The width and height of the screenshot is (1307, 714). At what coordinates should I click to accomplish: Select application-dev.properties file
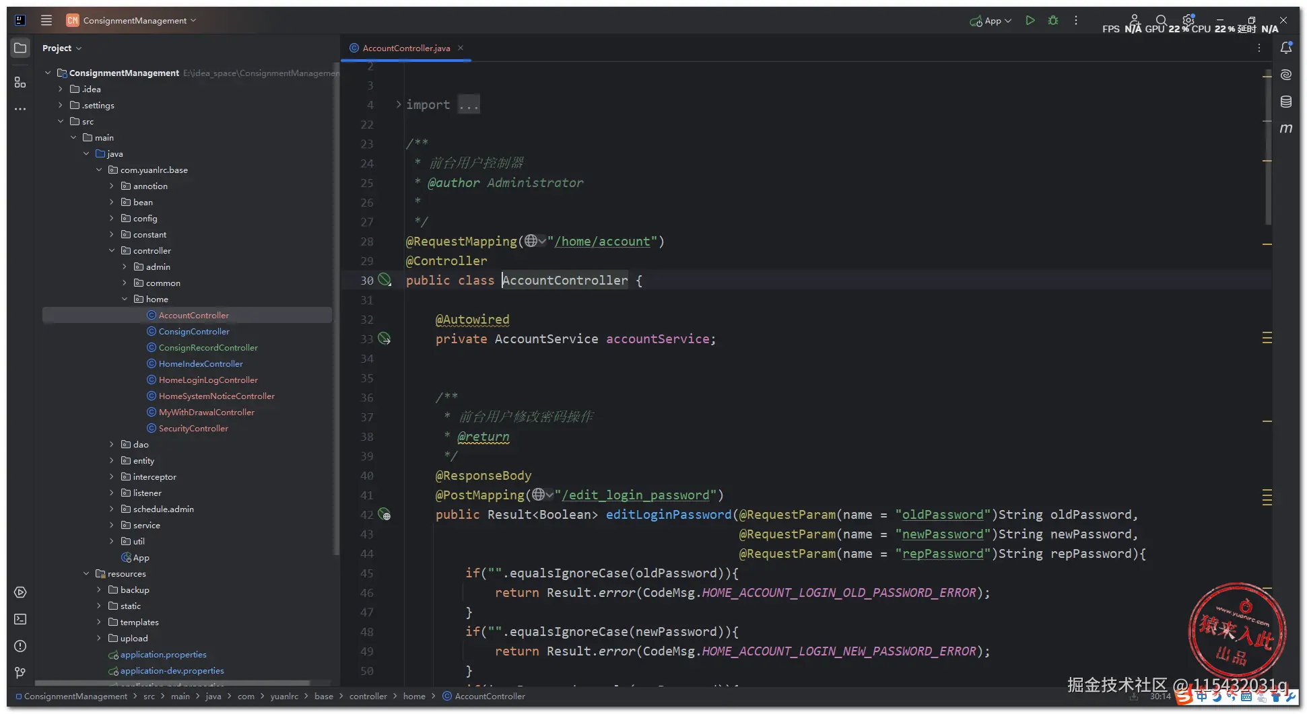coord(172,670)
